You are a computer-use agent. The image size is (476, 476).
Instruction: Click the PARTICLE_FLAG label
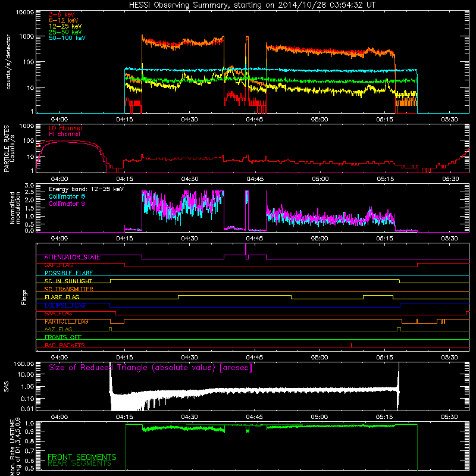(67, 321)
